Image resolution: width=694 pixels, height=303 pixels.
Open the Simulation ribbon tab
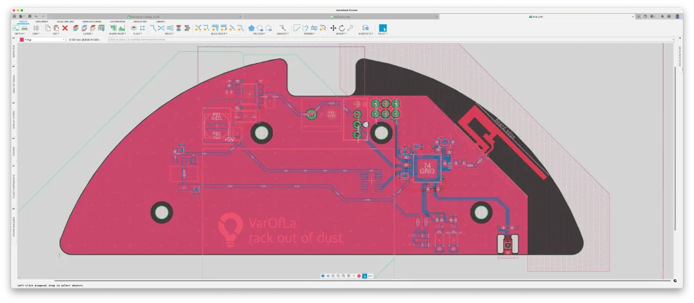coord(140,21)
